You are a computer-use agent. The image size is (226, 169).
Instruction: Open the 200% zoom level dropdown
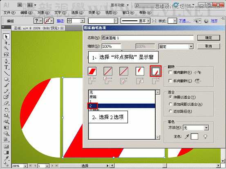pos(25,166)
